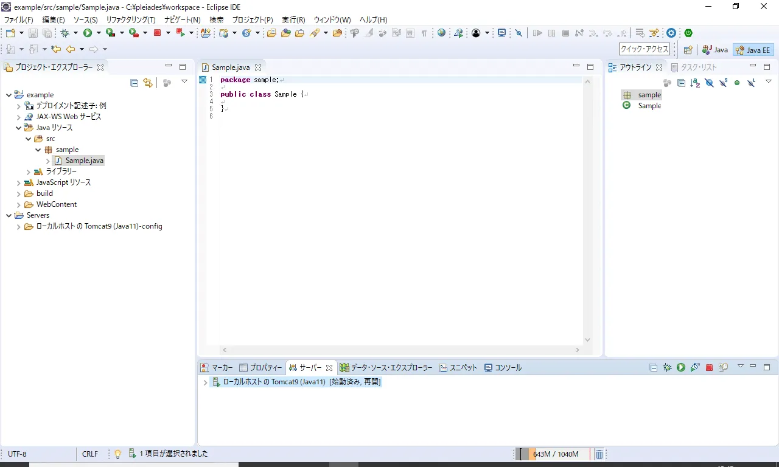Start server in debug mode icon
The width and height of the screenshot is (779, 467).
click(x=667, y=367)
